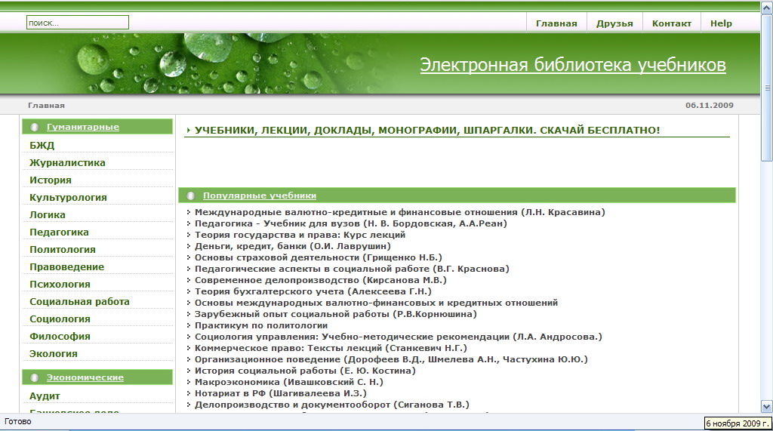Click the bullet icon beside Гуманитарные
This screenshot has width=773, height=431.
pos(35,127)
